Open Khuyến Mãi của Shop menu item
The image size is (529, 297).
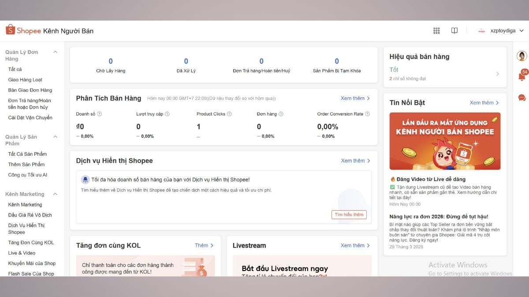(x=32, y=264)
